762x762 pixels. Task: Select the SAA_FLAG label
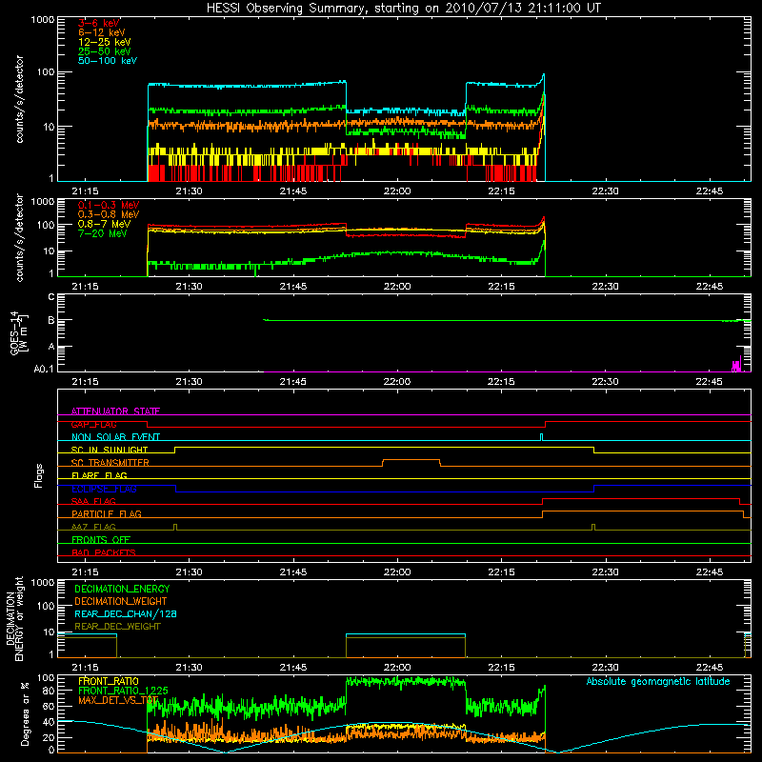click(93, 501)
